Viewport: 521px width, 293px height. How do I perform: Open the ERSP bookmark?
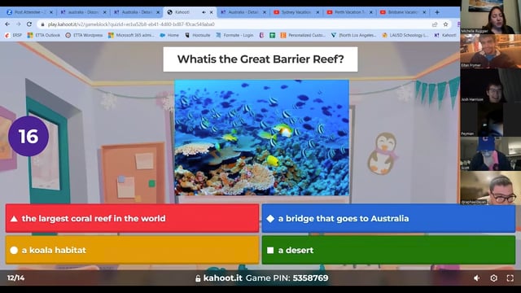tap(13, 35)
